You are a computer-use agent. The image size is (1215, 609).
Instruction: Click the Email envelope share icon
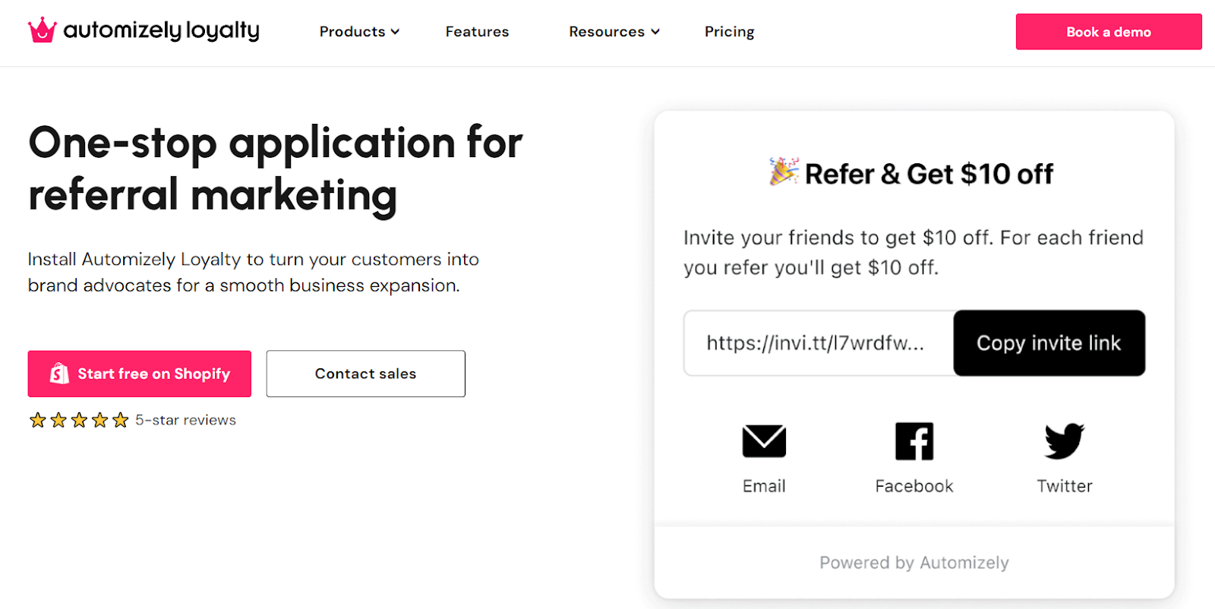click(764, 441)
